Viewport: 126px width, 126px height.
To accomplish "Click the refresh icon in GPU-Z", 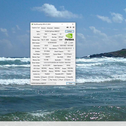I will pos(71,27).
